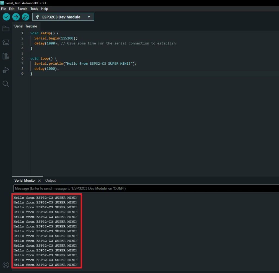Open the Sketch menu
Image resolution: width=279 pixels, height=273 pixels.
click(22, 9)
